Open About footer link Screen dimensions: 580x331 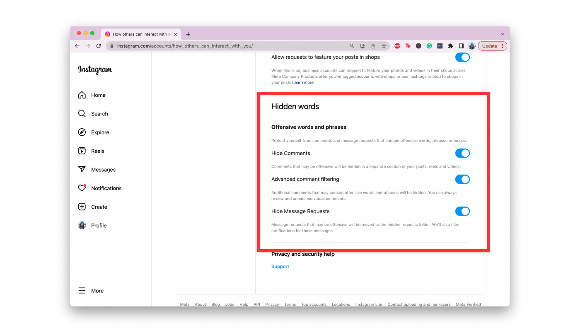coord(201,304)
